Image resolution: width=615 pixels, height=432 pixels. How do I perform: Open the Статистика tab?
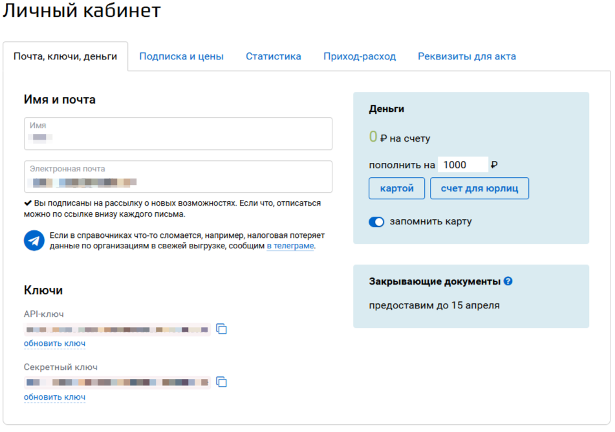(273, 56)
